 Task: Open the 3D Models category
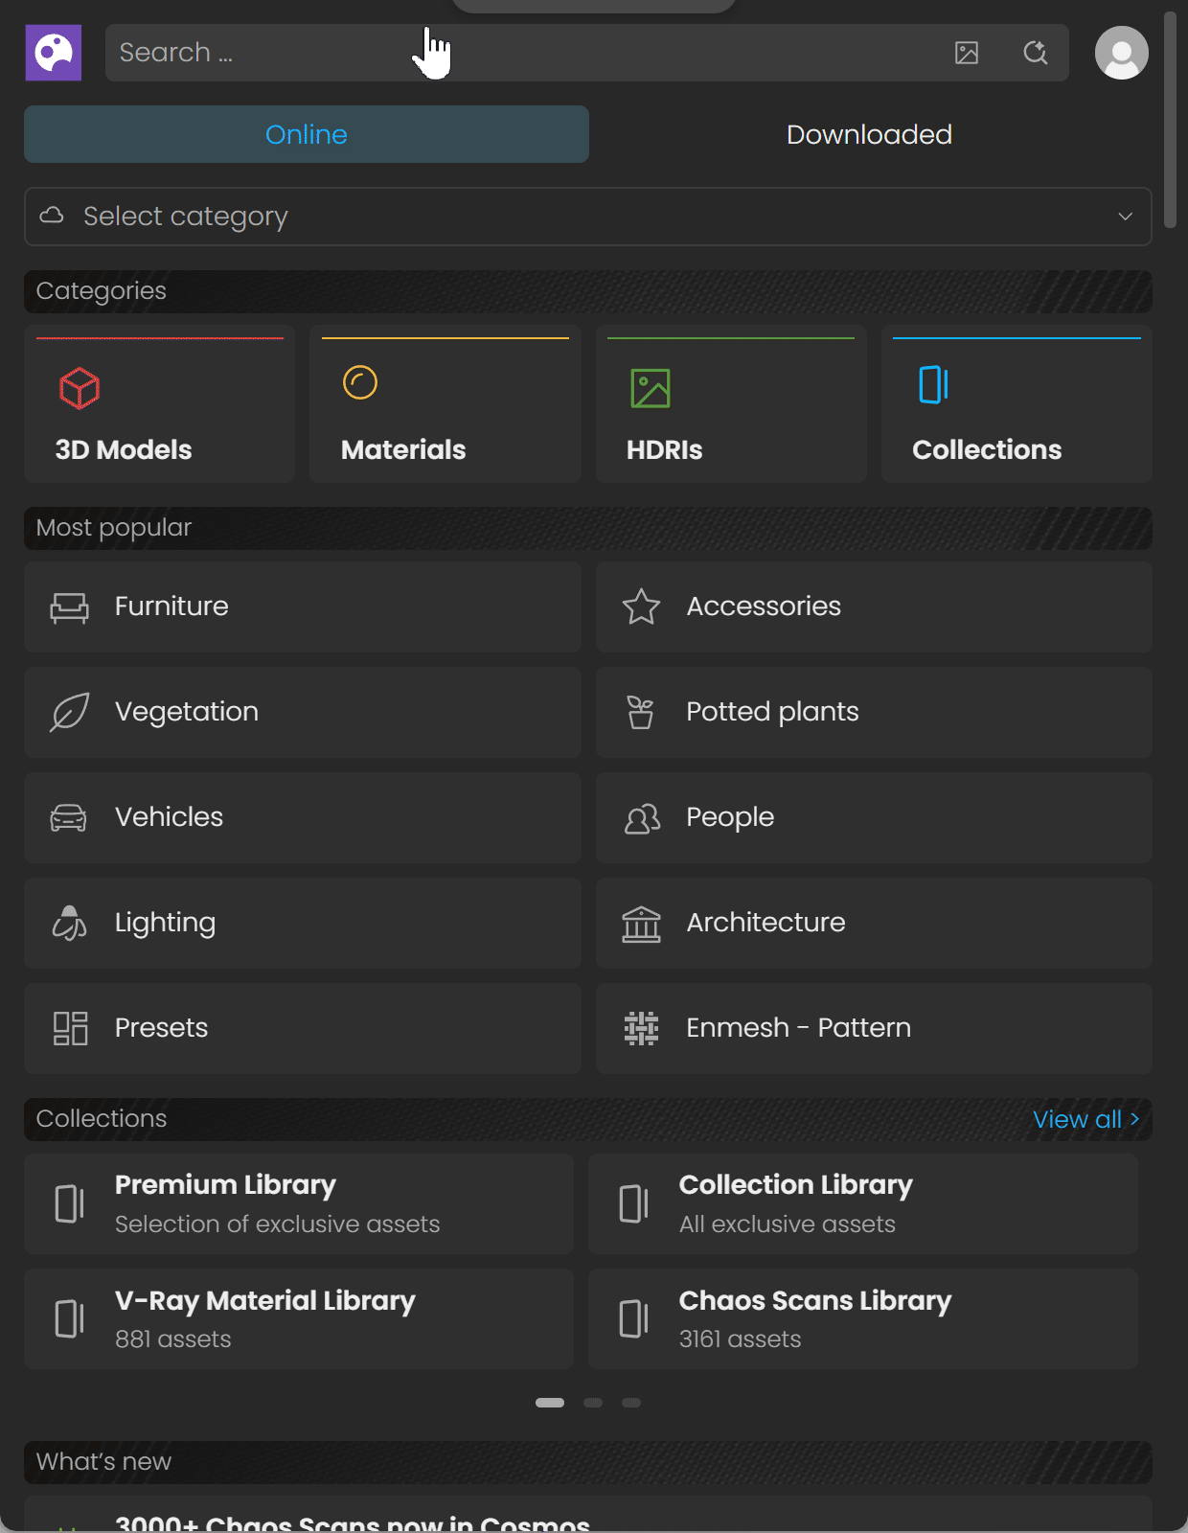[160, 404]
